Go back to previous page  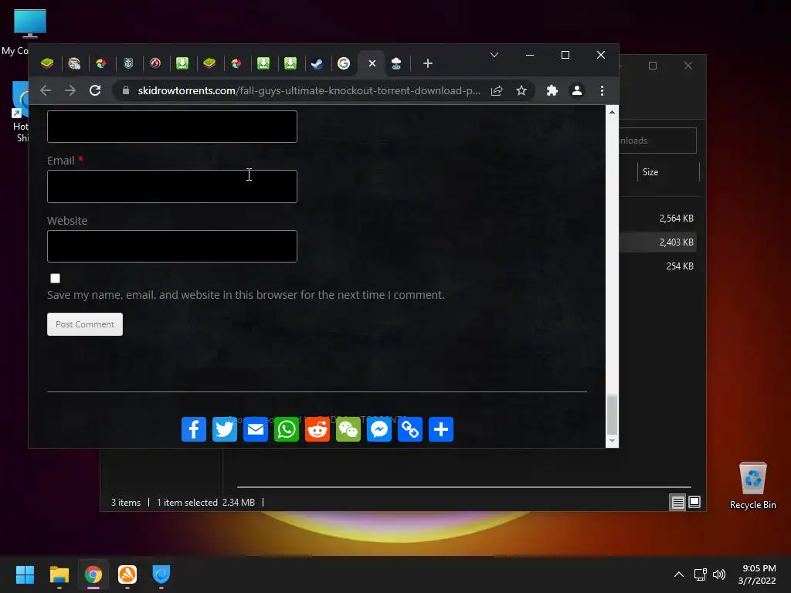tap(46, 91)
